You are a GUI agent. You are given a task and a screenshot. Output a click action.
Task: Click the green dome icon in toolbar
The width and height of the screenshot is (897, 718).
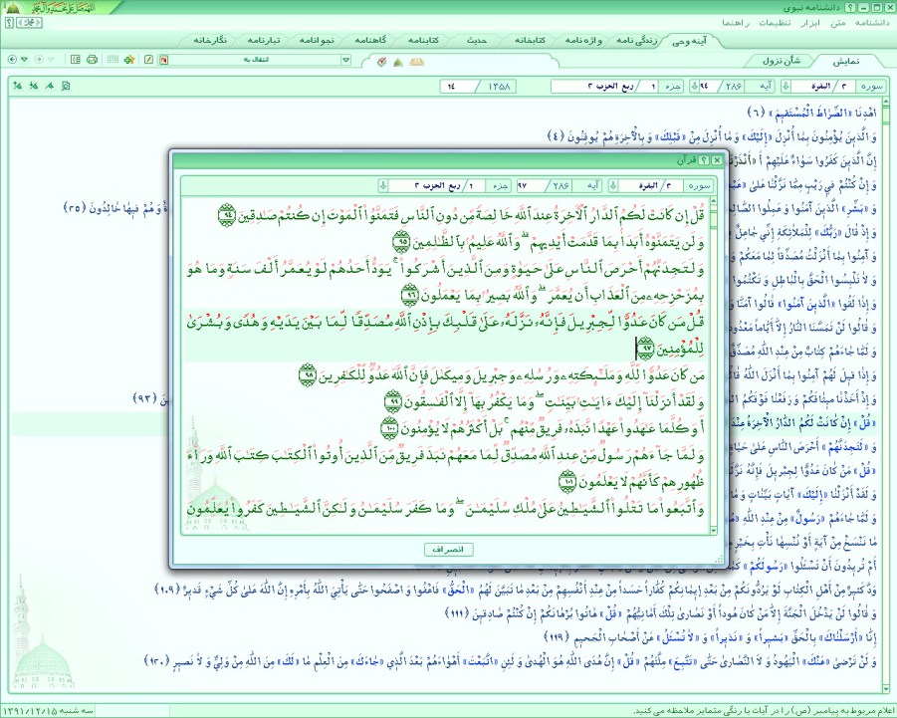click(x=398, y=62)
